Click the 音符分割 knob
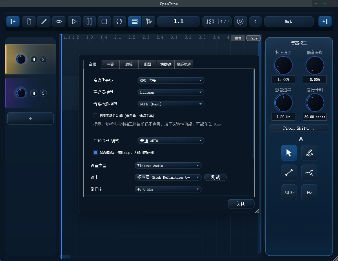The width and height of the screenshot is (338, 261). coord(315,103)
